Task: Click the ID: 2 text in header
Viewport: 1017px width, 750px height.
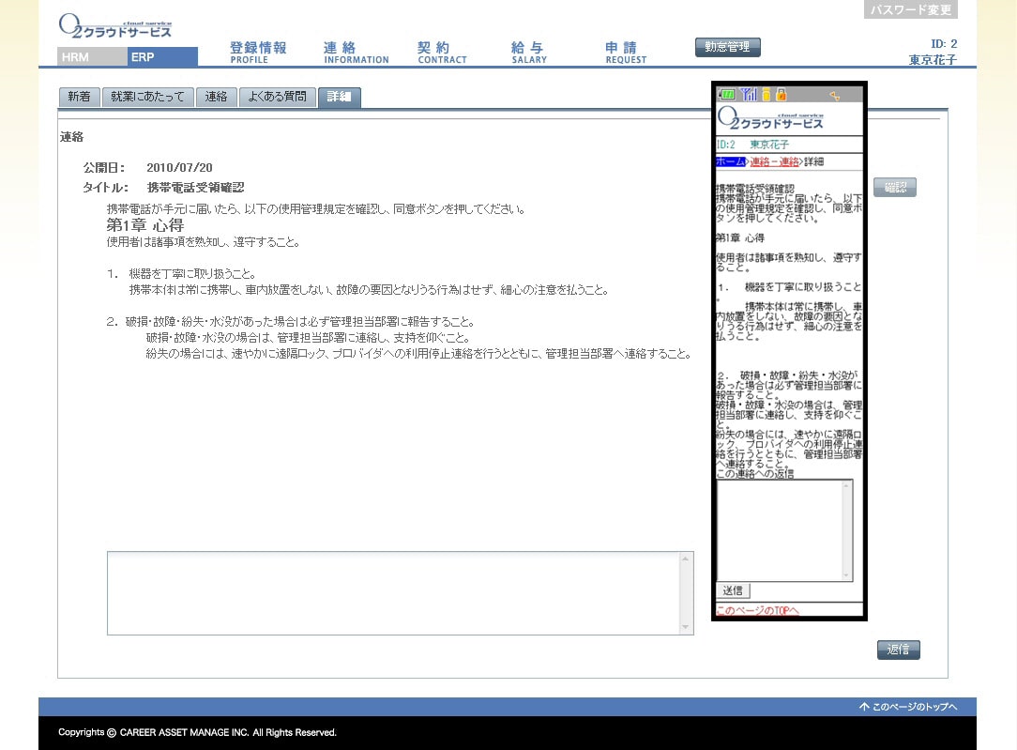Action: point(944,43)
